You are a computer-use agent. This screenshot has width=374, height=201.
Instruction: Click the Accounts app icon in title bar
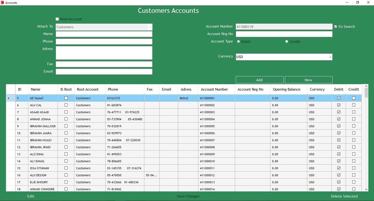(2, 2)
